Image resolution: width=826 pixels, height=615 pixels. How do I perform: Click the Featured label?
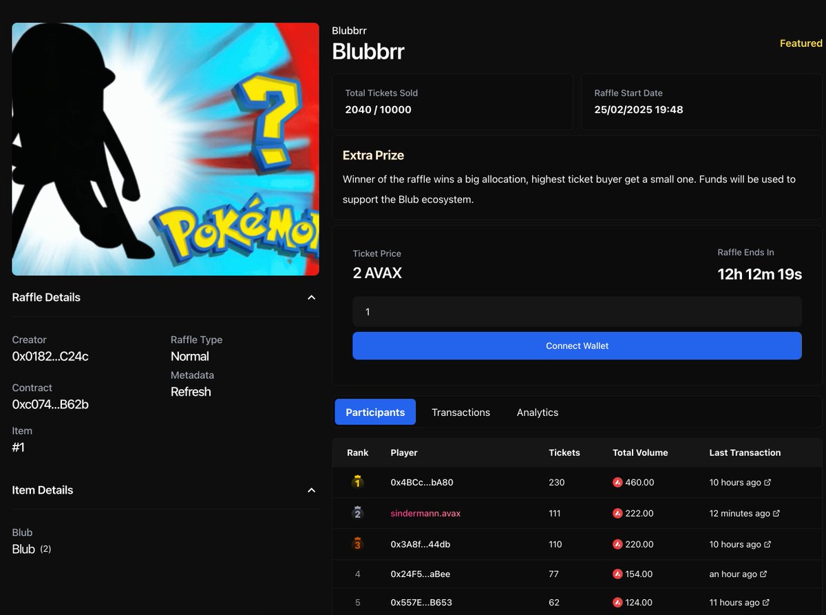[x=801, y=43]
